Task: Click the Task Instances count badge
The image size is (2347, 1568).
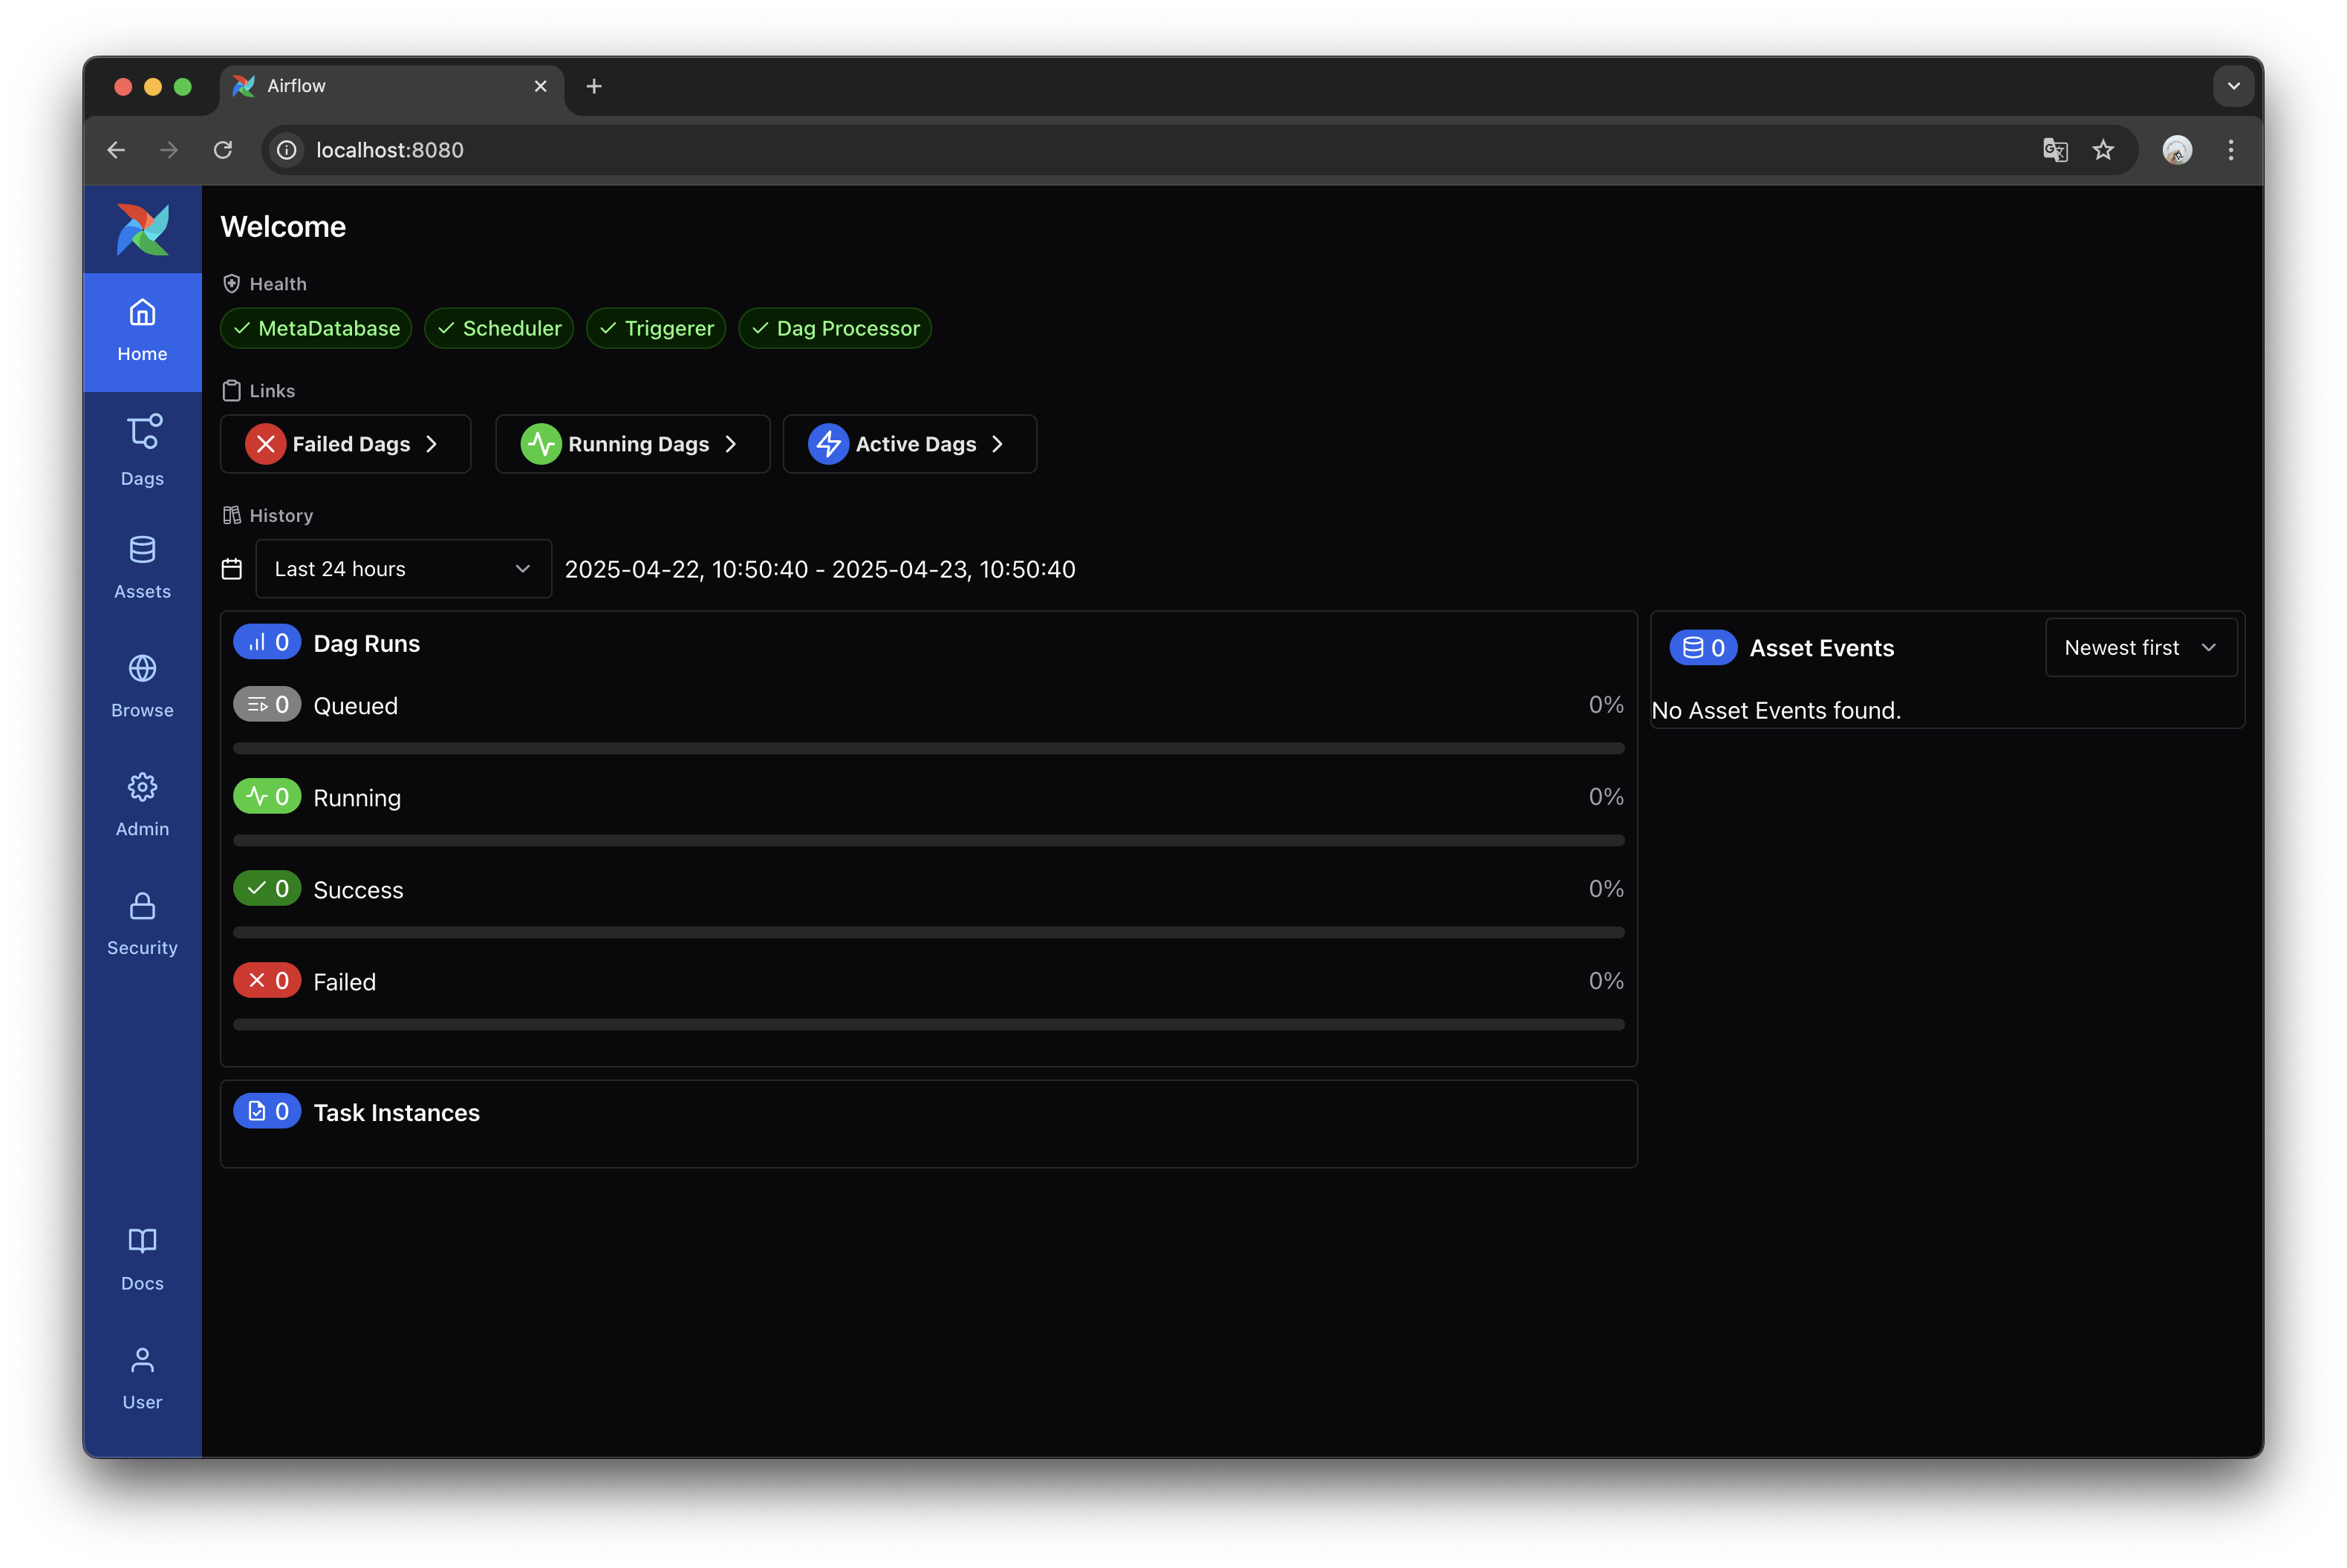Action: (x=267, y=1111)
